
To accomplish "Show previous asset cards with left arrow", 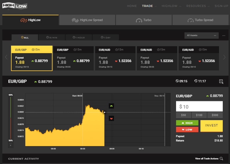I will 6,57.
